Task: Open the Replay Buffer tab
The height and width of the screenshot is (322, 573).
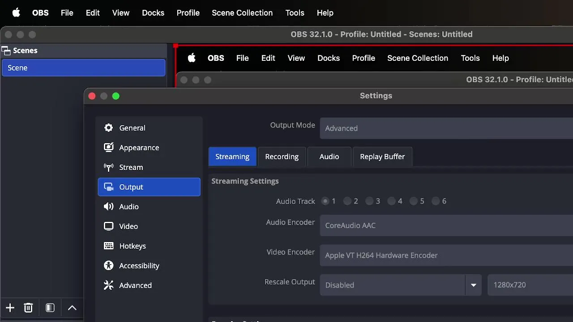Action: coord(382,157)
